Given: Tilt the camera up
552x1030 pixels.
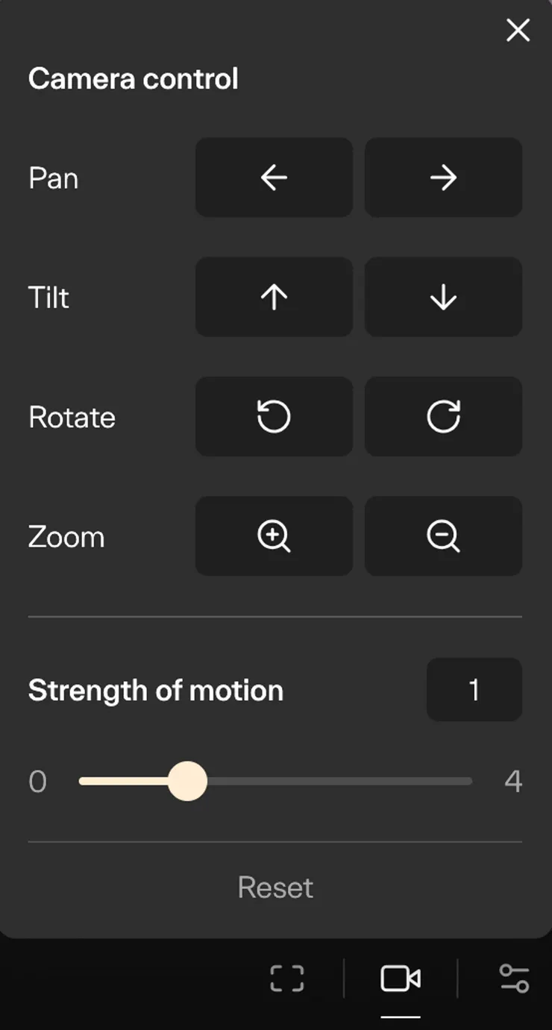Looking at the screenshot, I should coord(274,297).
